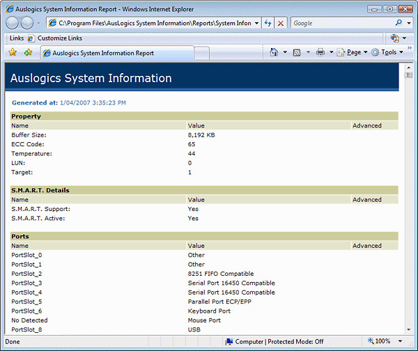Click the Done status text

tap(13, 342)
